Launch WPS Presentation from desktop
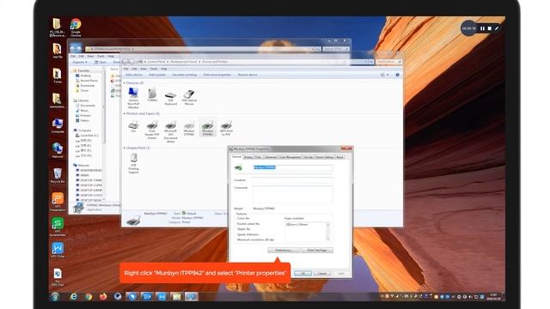550x309 pixels. tap(58, 202)
